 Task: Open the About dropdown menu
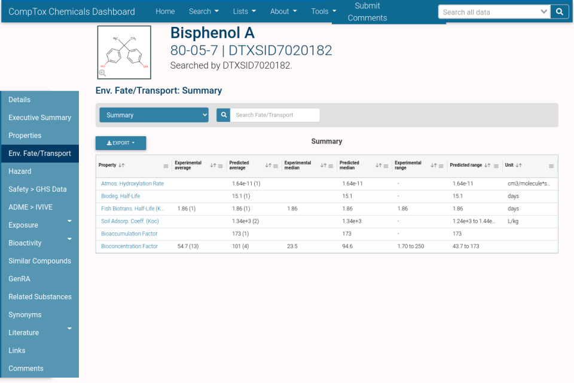[283, 11]
